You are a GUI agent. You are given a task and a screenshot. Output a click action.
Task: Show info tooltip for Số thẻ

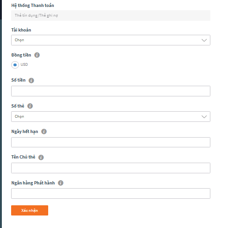tap(30, 106)
